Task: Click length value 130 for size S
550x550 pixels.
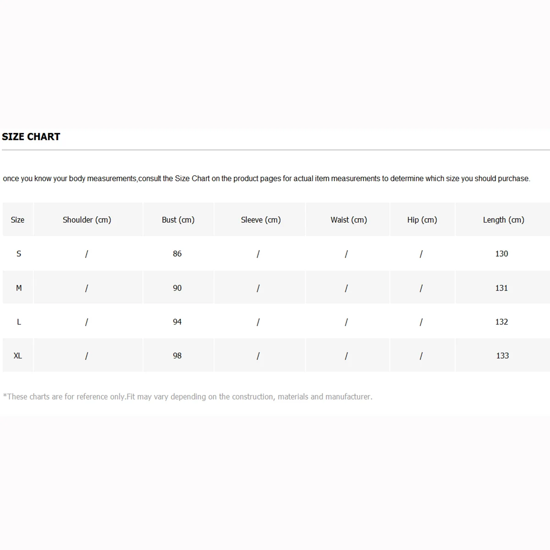Action: (x=501, y=254)
